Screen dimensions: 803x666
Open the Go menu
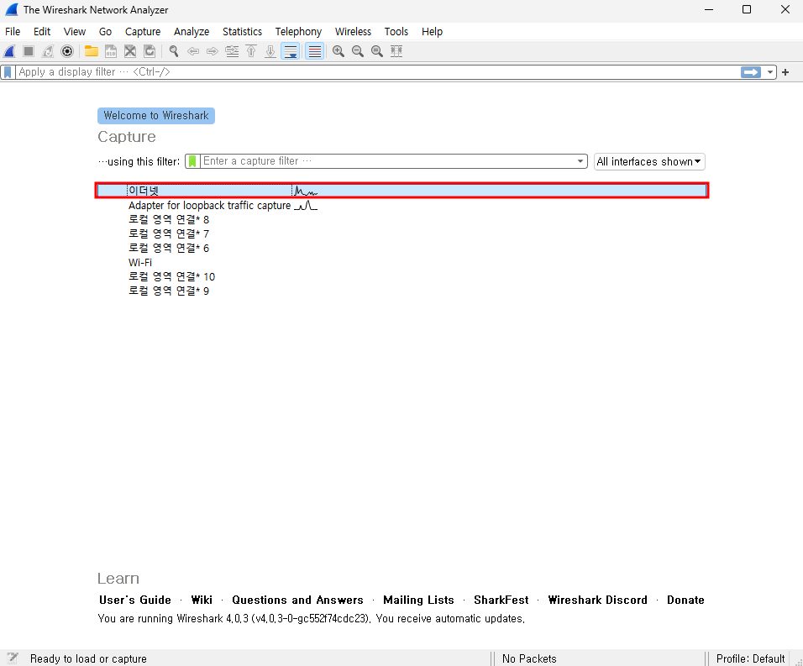(x=106, y=32)
